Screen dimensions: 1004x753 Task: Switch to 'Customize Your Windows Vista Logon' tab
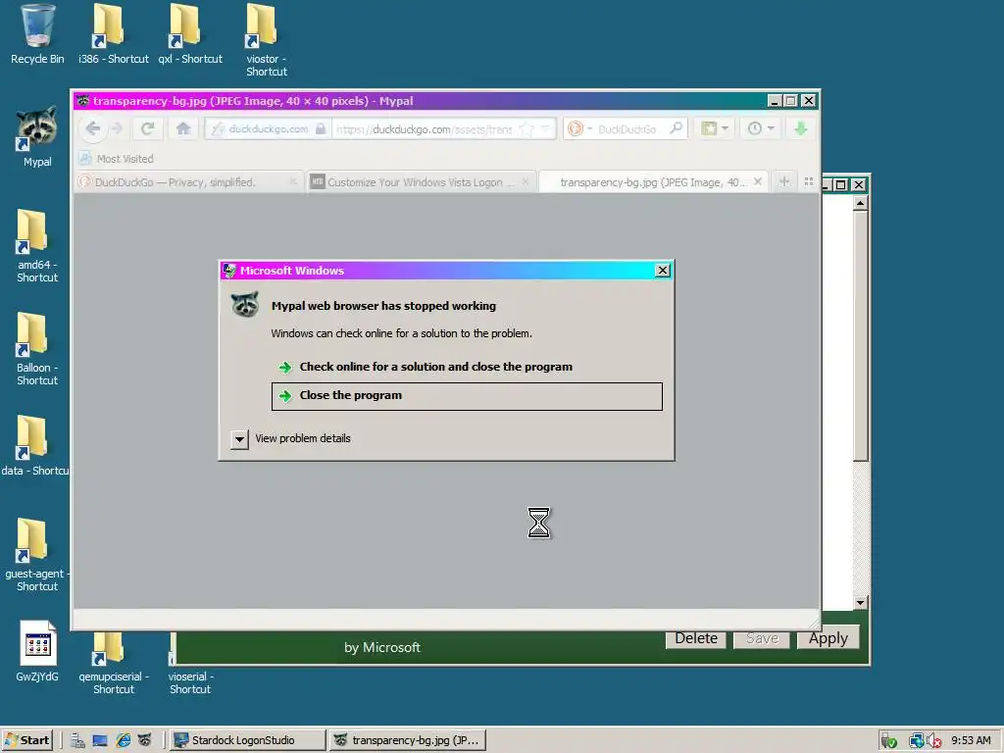tap(420, 182)
